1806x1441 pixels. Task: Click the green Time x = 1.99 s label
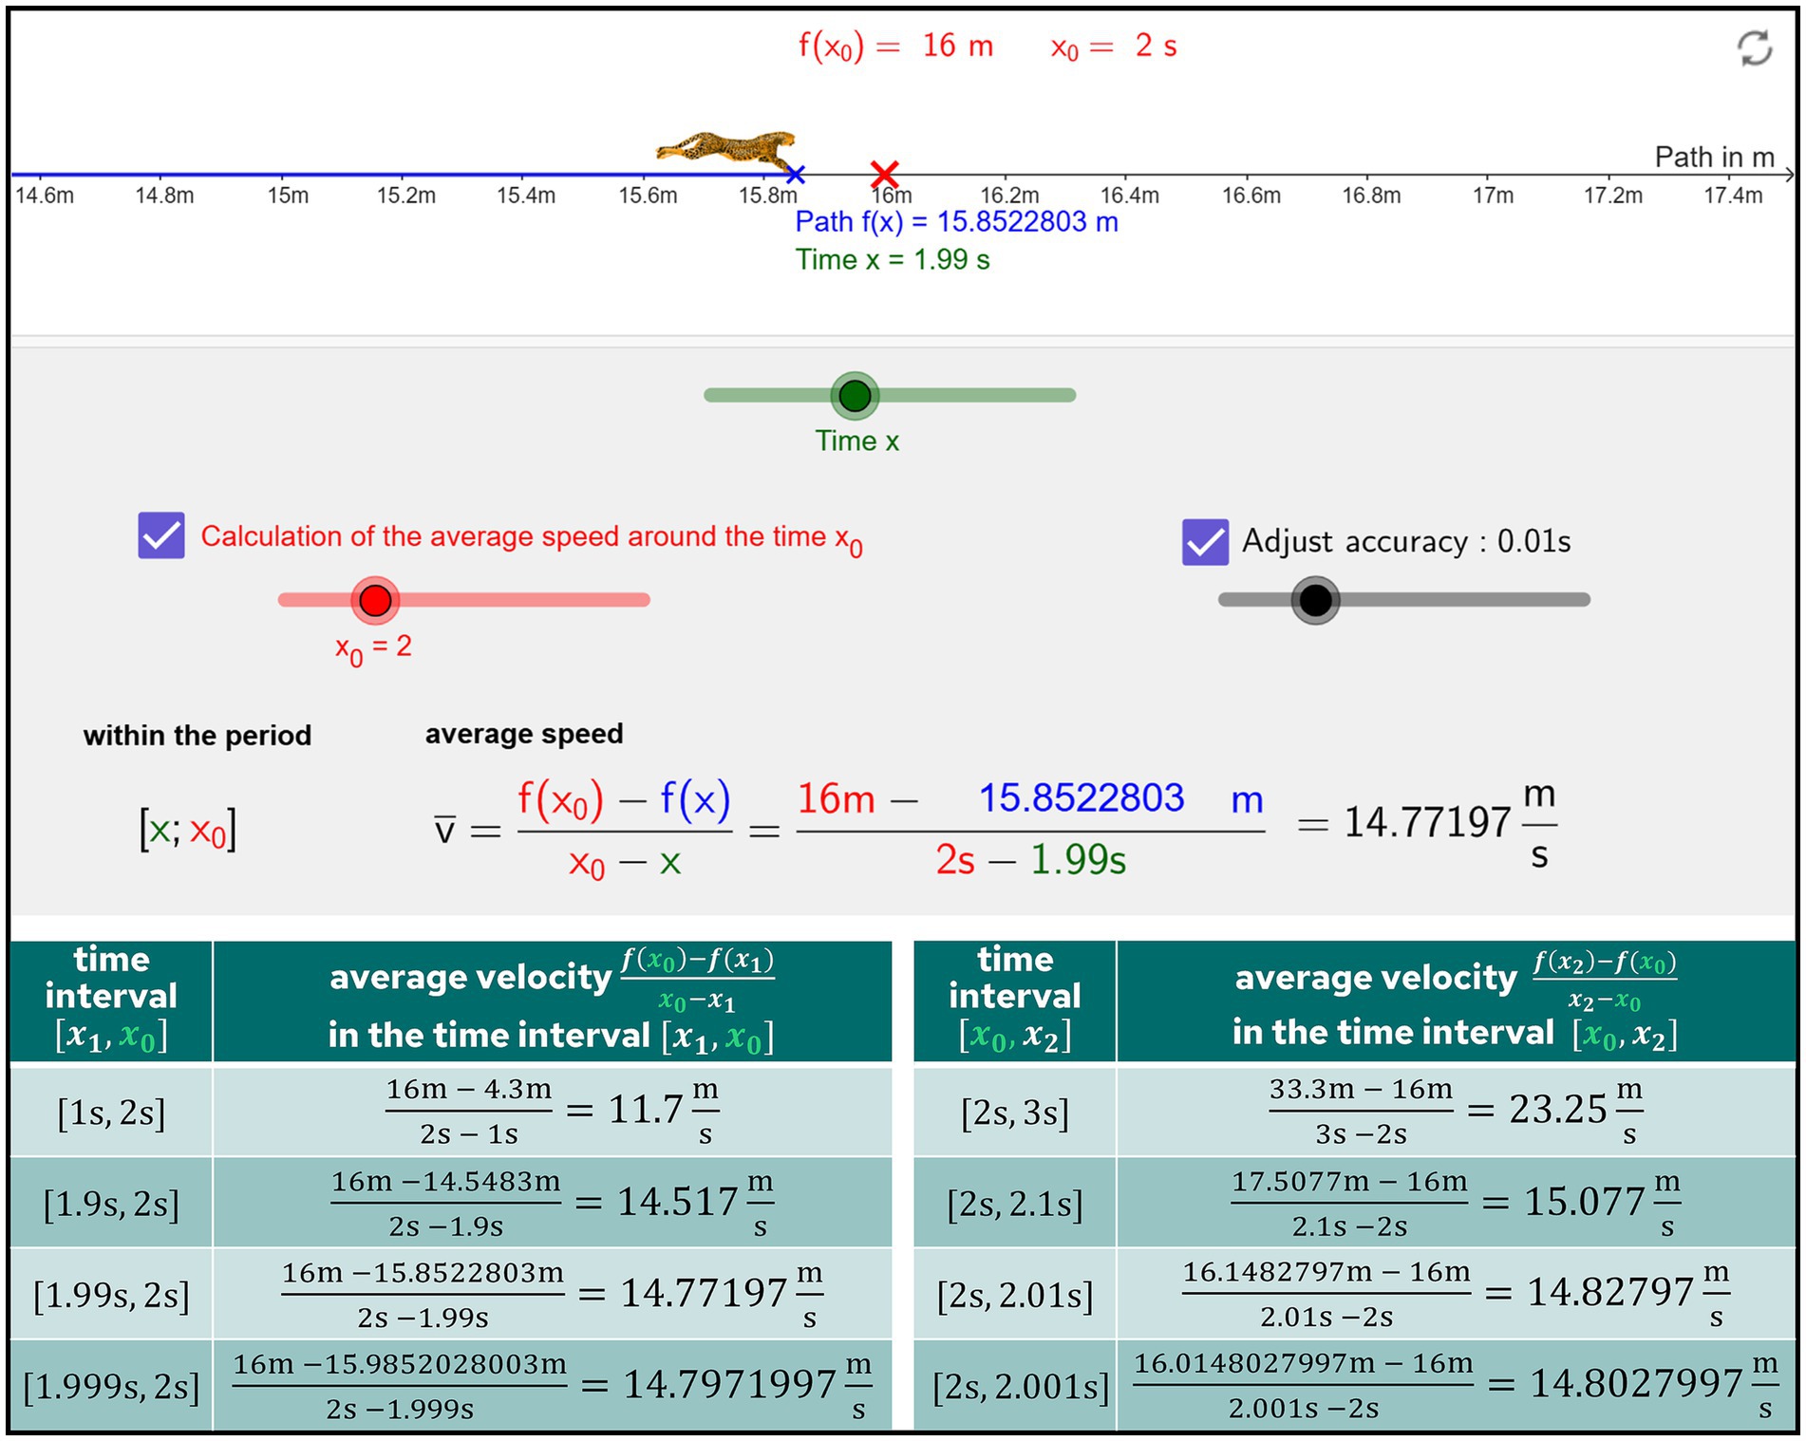tap(892, 260)
